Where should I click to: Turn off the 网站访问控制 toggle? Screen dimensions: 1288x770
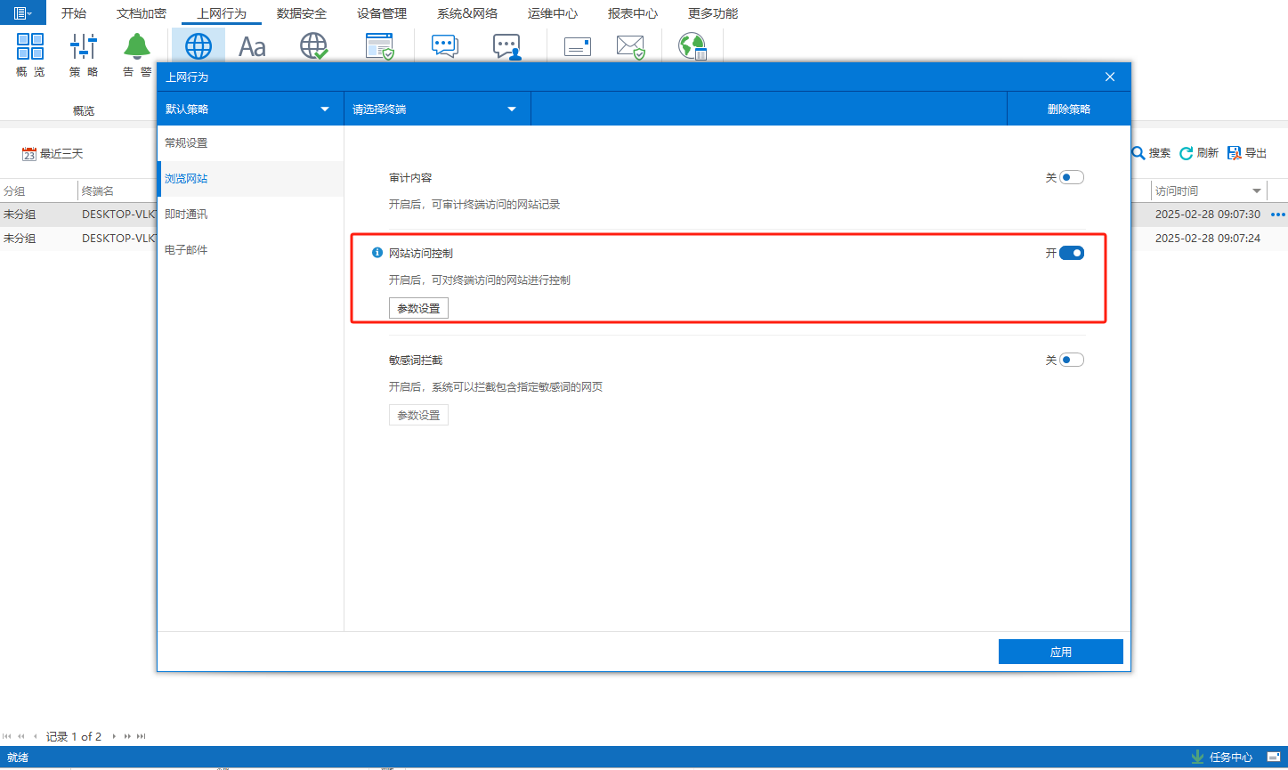click(x=1072, y=253)
